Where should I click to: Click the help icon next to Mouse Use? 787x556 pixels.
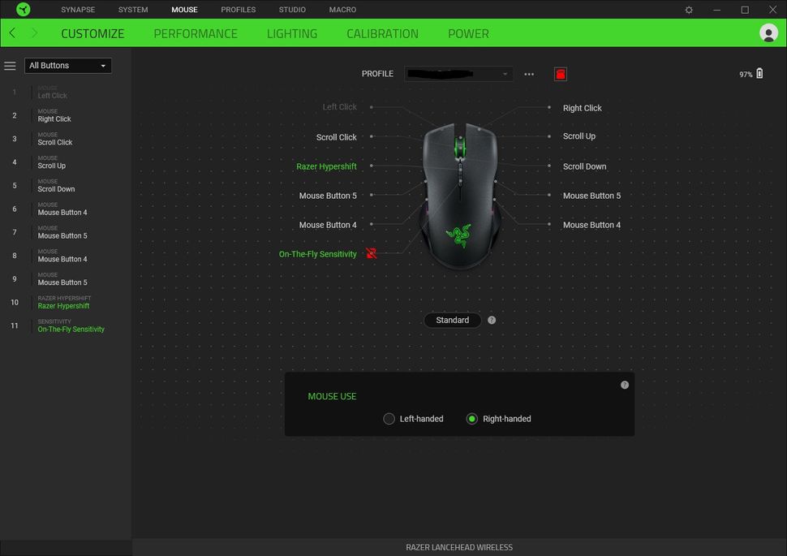pos(625,384)
